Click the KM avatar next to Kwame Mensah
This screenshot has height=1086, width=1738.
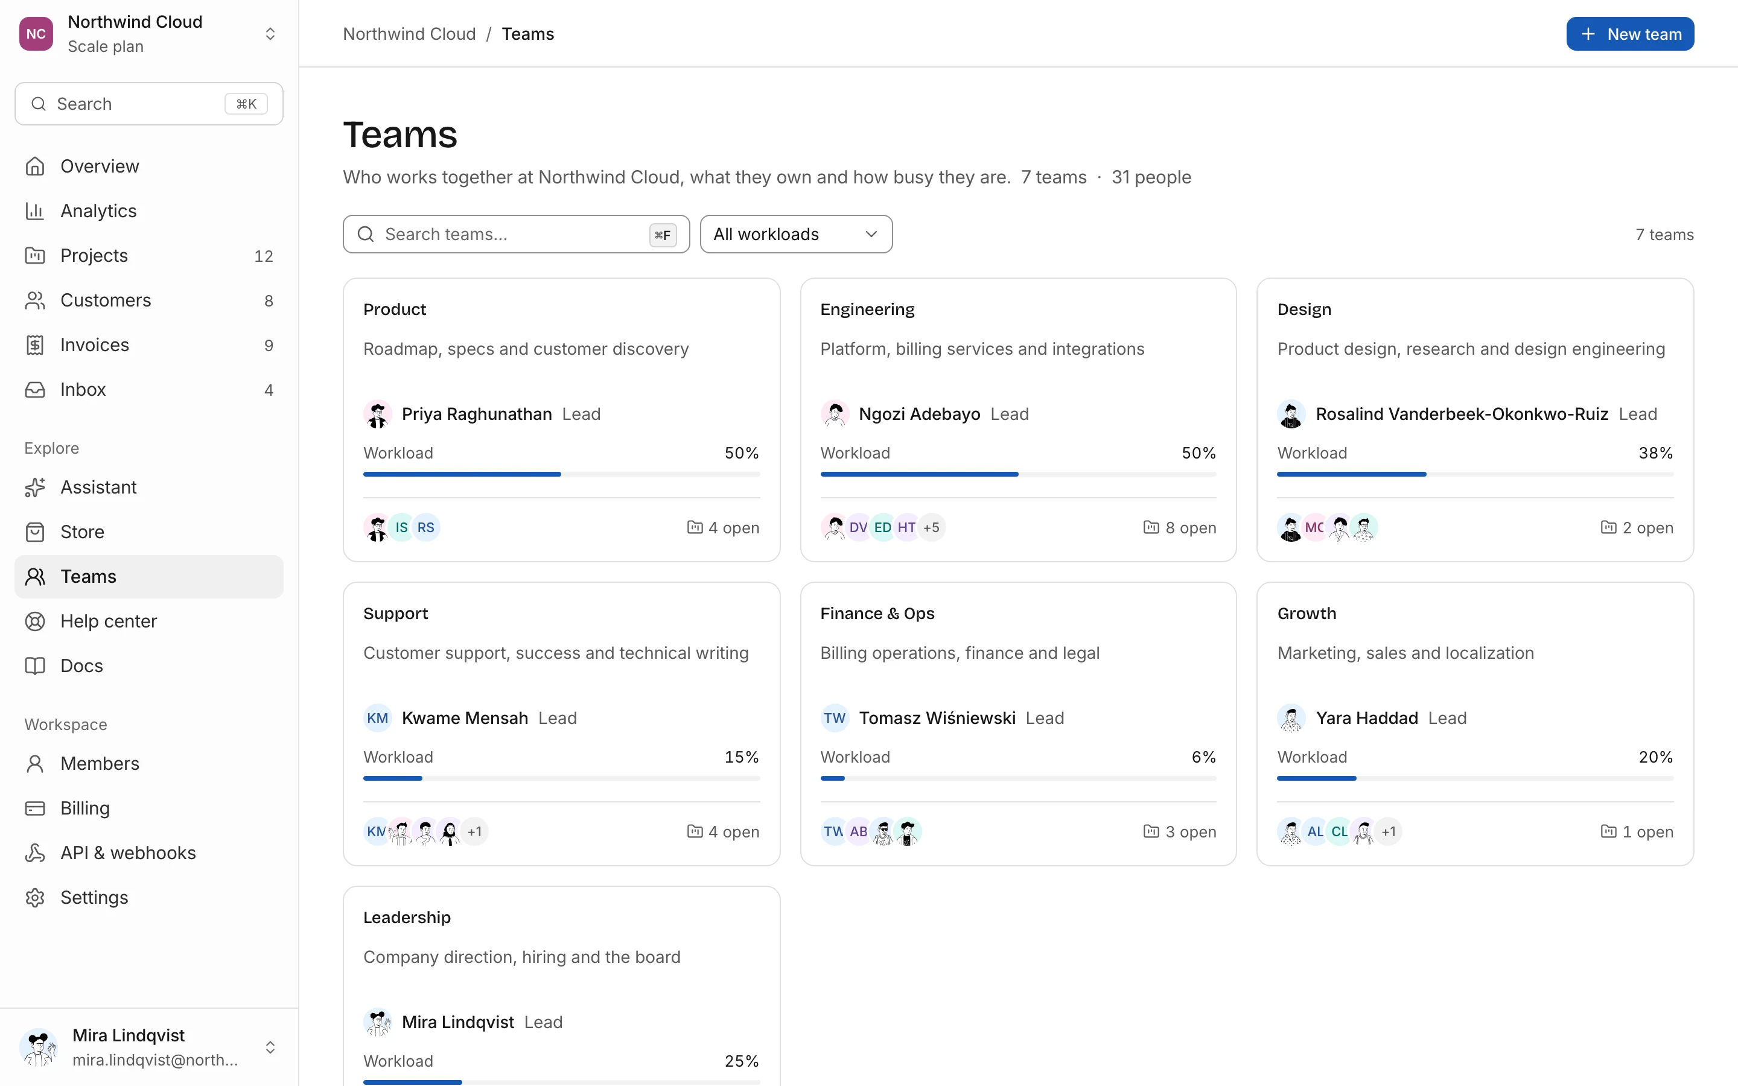point(377,717)
